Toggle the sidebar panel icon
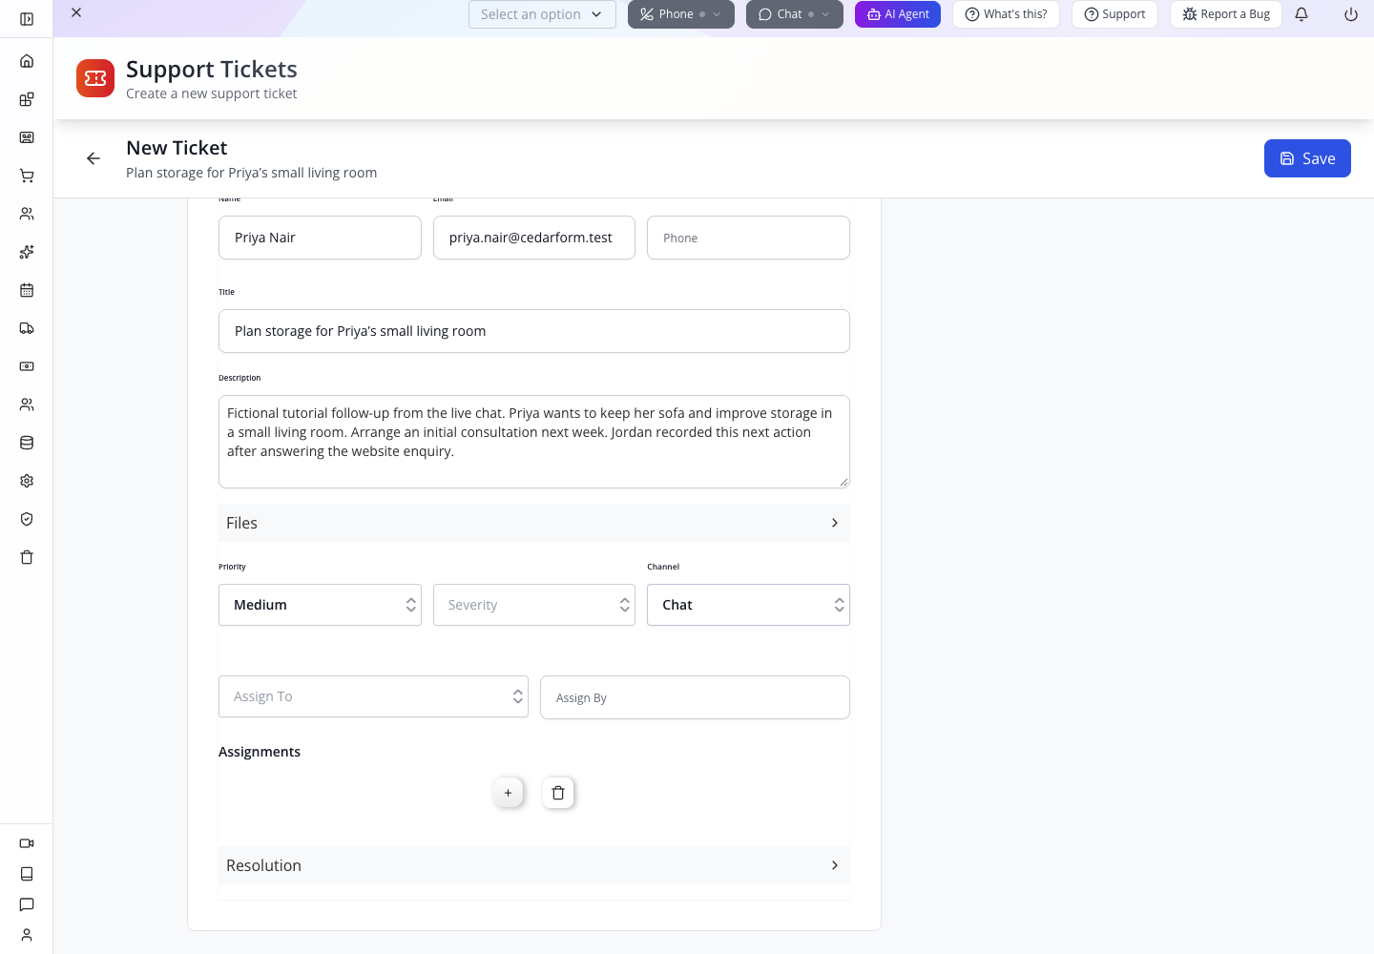The width and height of the screenshot is (1374, 954). pos(27,19)
